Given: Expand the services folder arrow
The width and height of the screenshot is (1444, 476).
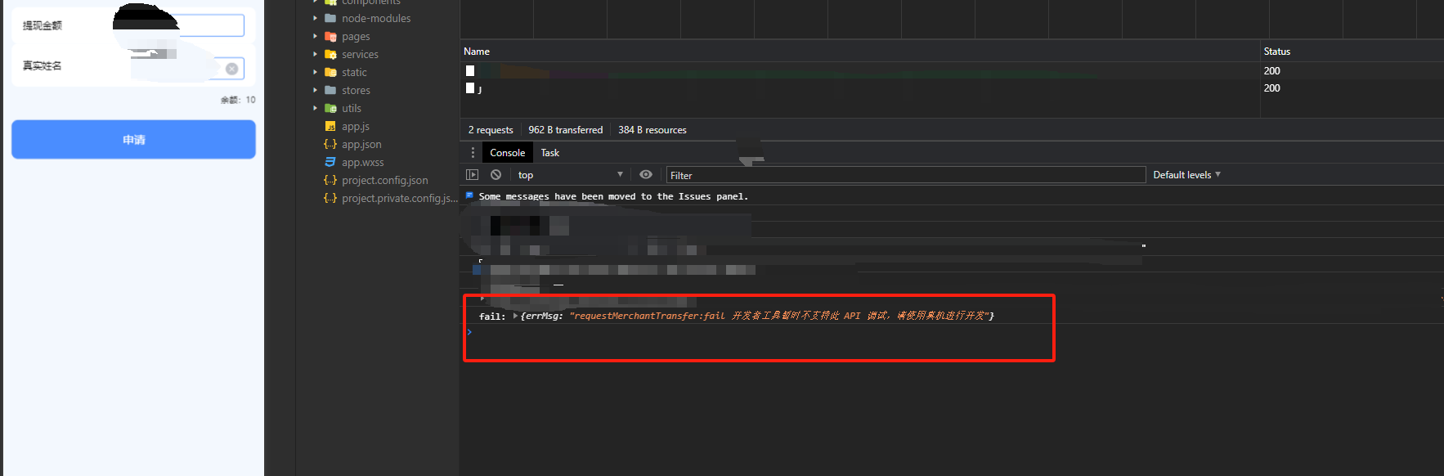Looking at the screenshot, I should (315, 54).
